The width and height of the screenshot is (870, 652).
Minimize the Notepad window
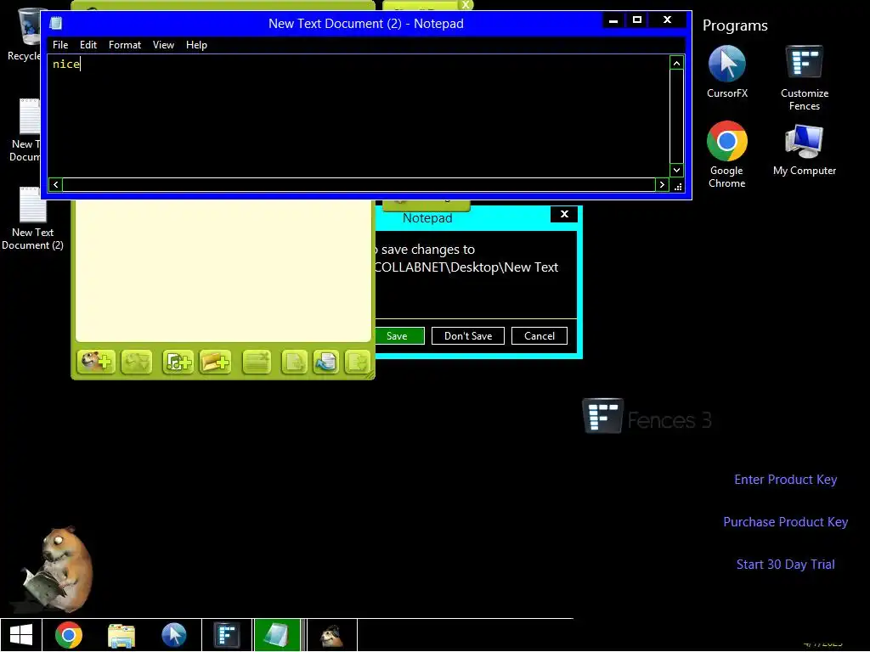613,20
